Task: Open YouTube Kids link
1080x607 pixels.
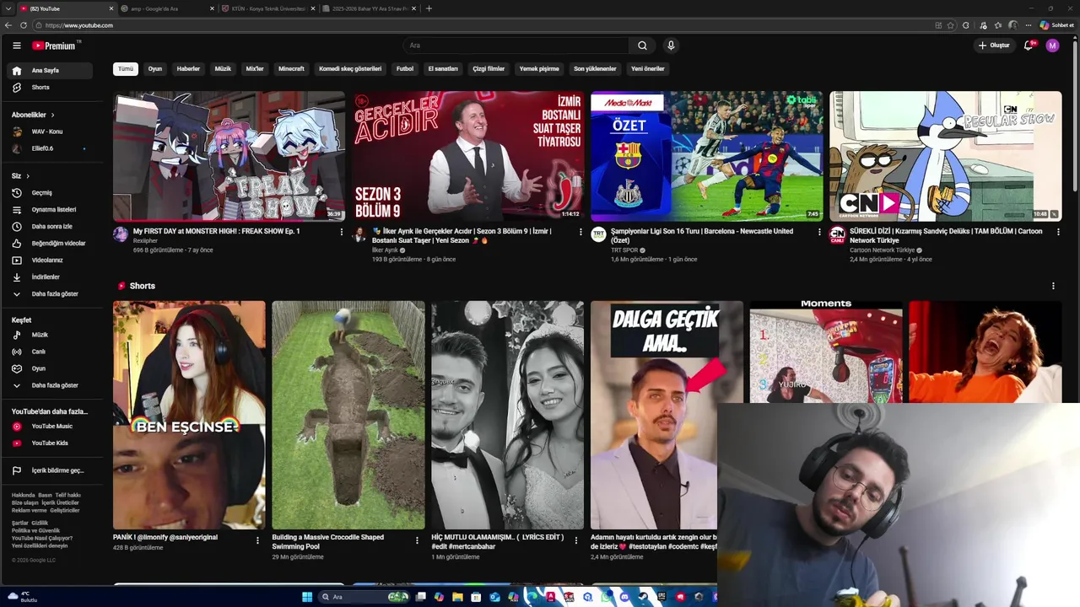Action: coord(51,443)
